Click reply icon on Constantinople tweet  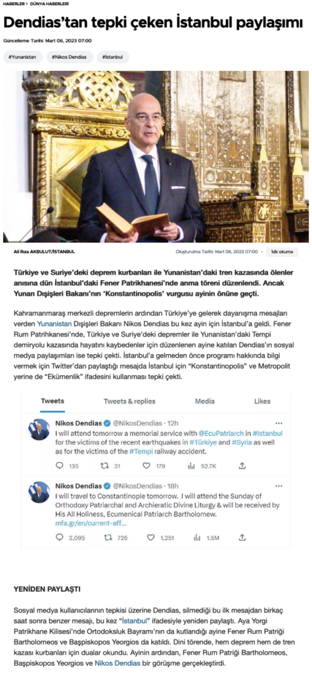tap(60, 537)
